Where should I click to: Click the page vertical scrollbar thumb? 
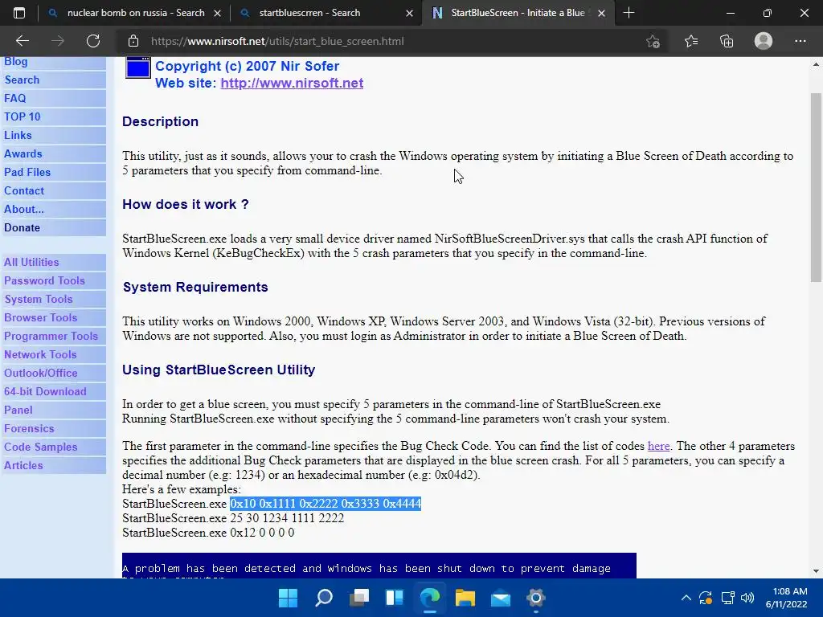click(x=816, y=188)
